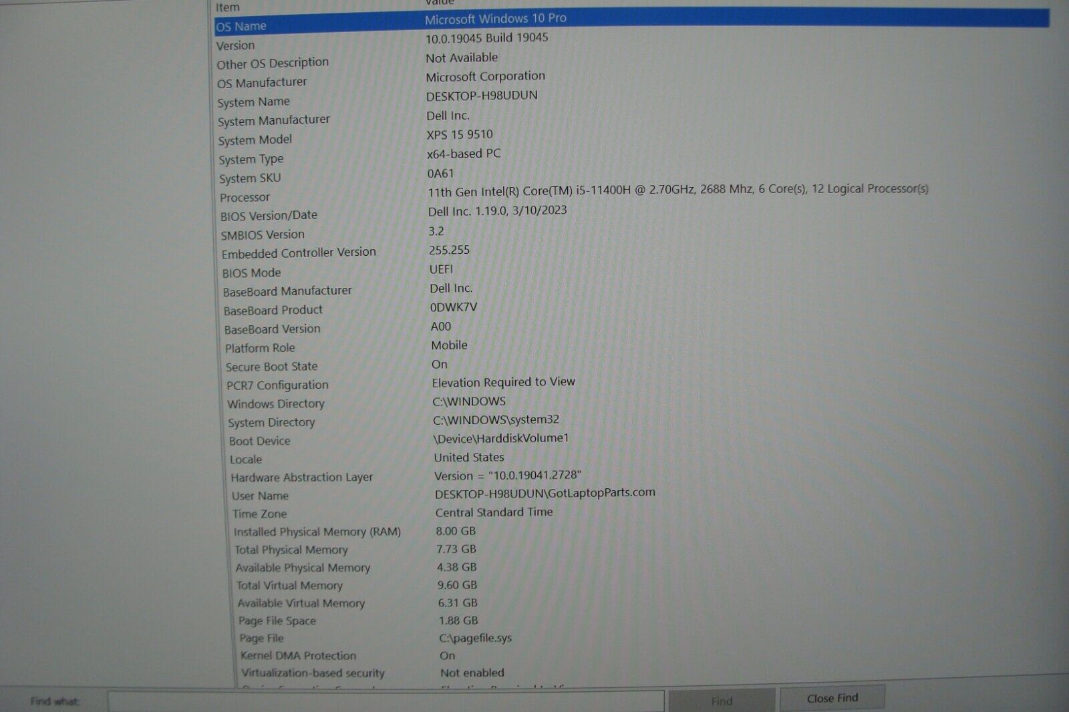The width and height of the screenshot is (1069, 712).
Task: Click the Microsoft Windows 10 Pro value
Action: pos(496,19)
